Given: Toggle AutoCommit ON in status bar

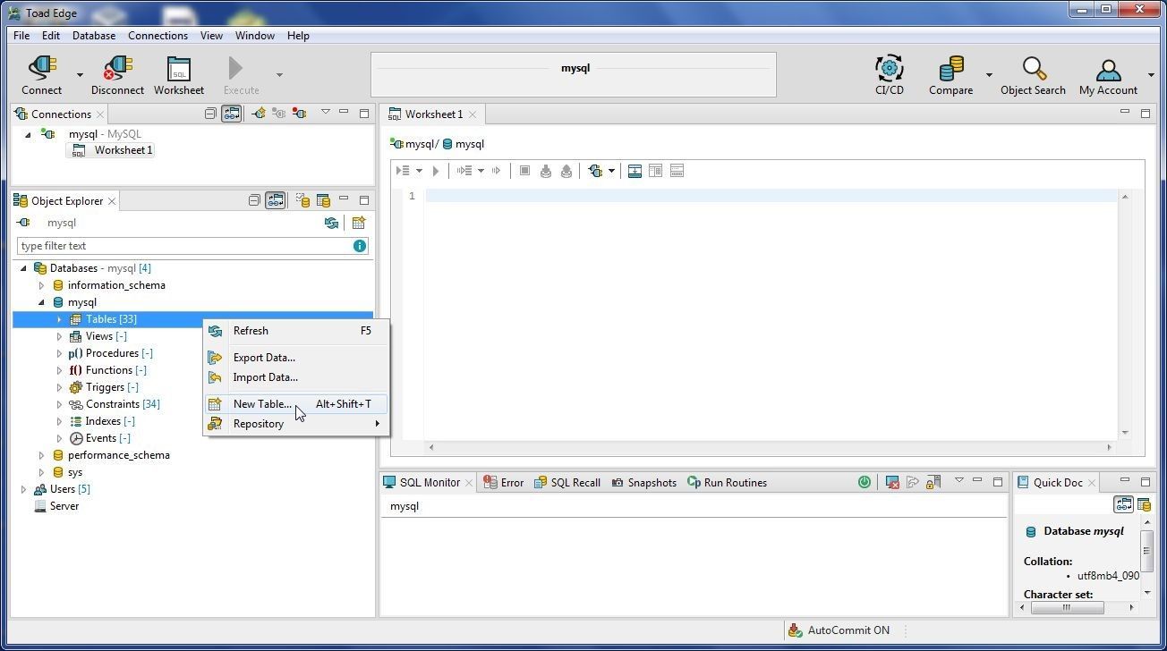Looking at the screenshot, I should click(839, 630).
